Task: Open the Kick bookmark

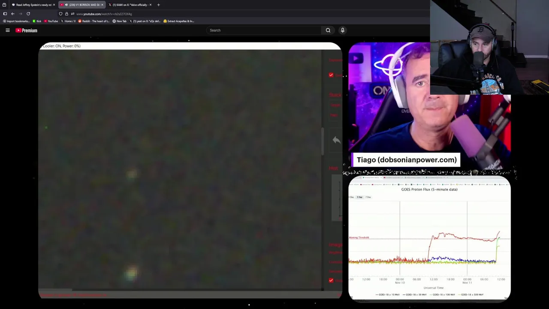Action: tap(37, 21)
